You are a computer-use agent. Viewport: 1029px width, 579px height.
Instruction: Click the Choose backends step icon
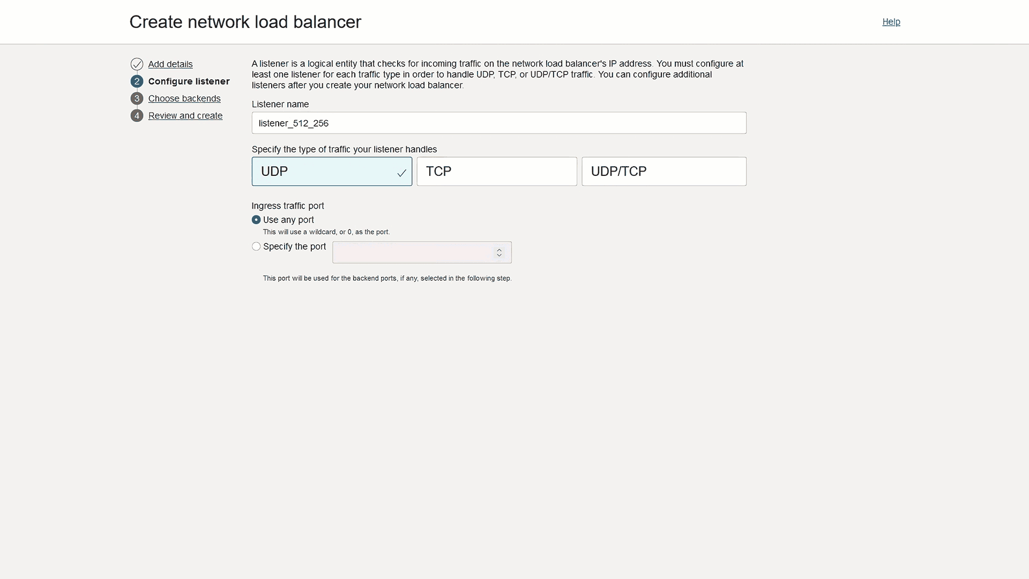pyautogui.click(x=137, y=98)
